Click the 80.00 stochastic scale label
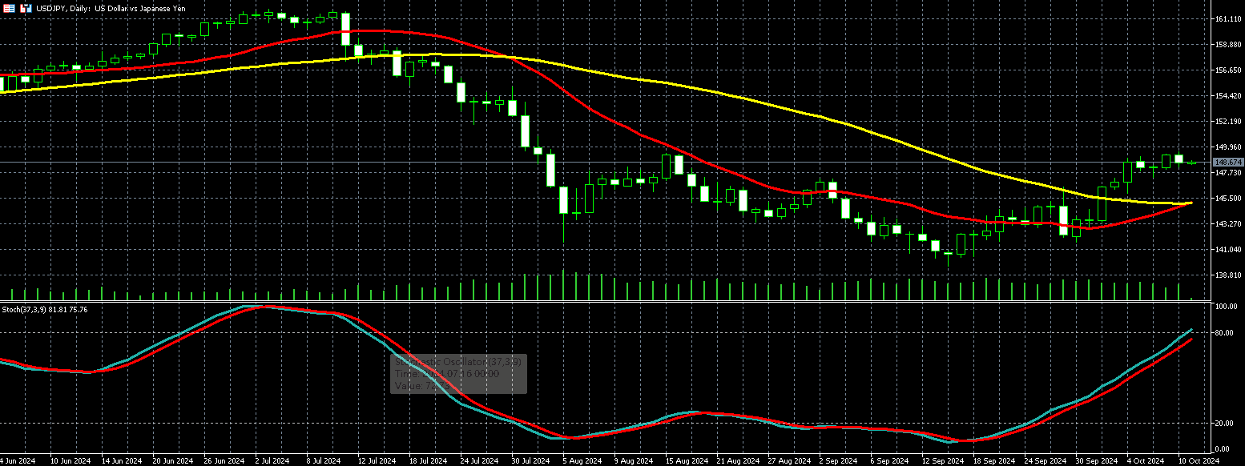Image resolution: width=1245 pixels, height=466 pixels. tap(1224, 332)
